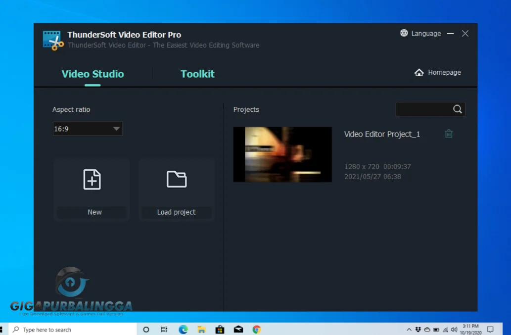
Task: Click the Dropbox tray icon
Action: [418, 330]
